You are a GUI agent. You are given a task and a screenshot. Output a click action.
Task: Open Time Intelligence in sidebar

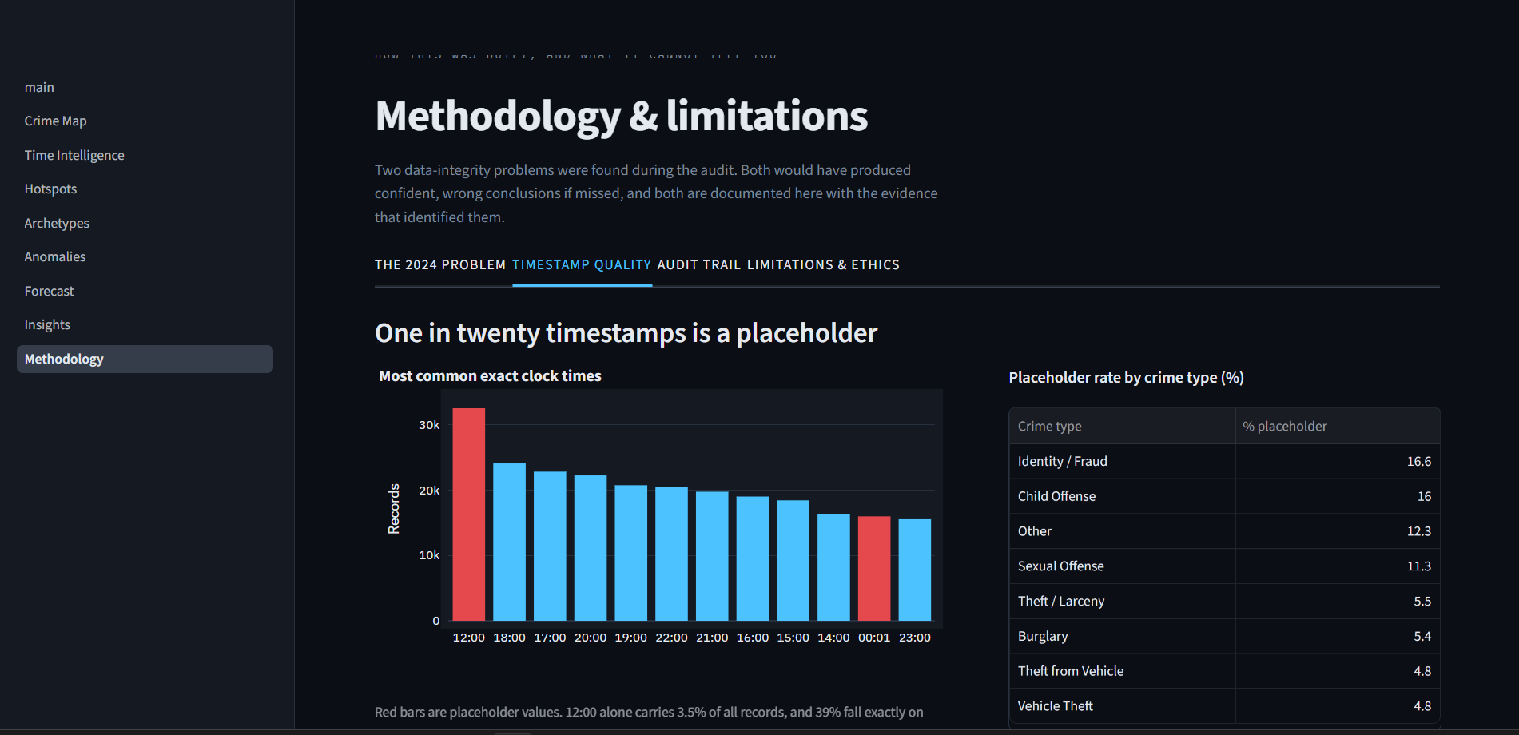pos(74,155)
